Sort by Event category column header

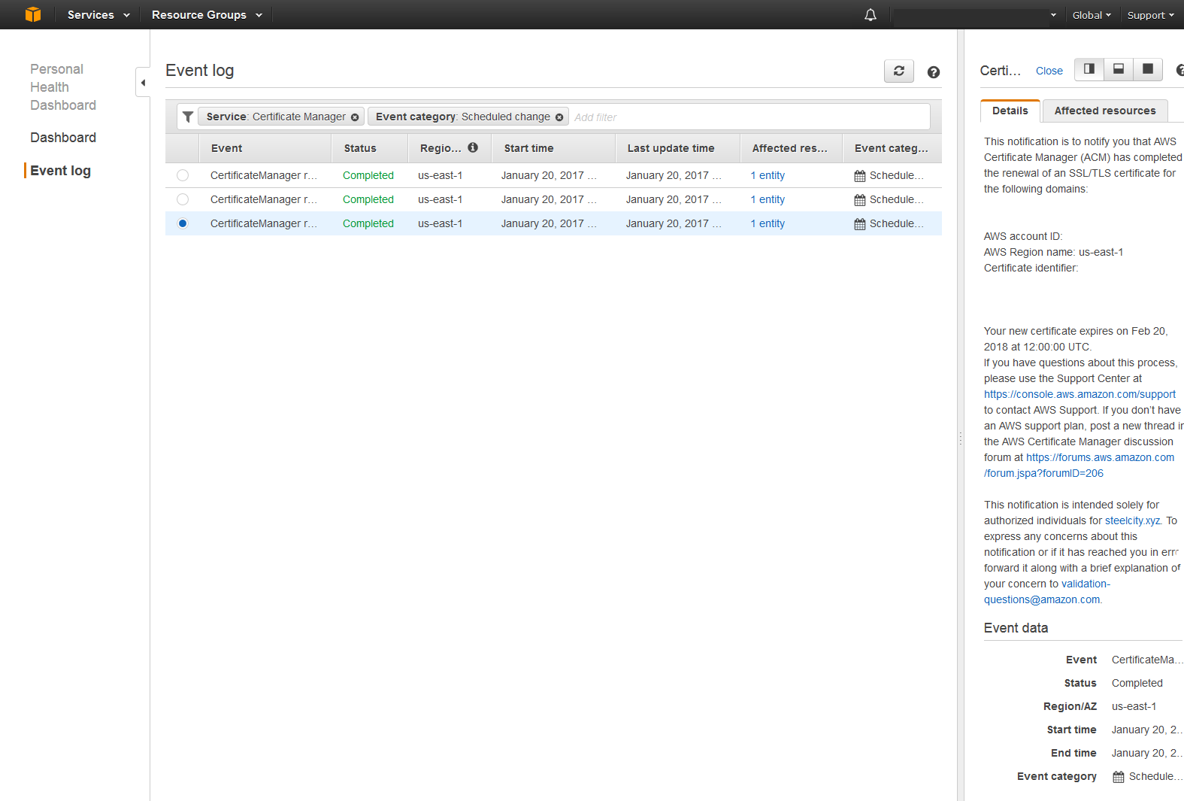click(x=892, y=148)
